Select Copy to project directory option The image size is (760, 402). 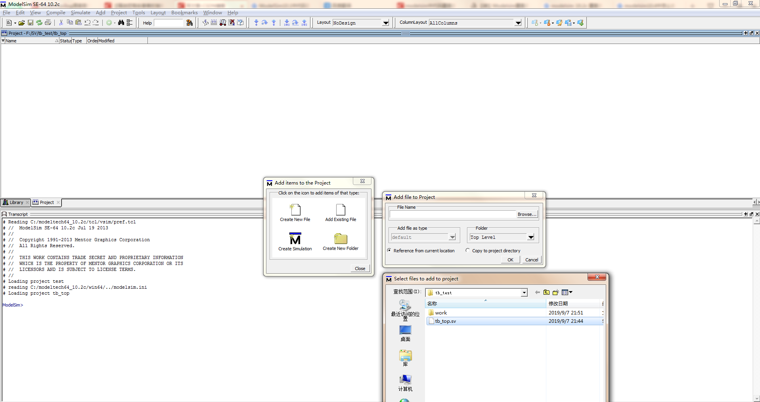pos(468,250)
